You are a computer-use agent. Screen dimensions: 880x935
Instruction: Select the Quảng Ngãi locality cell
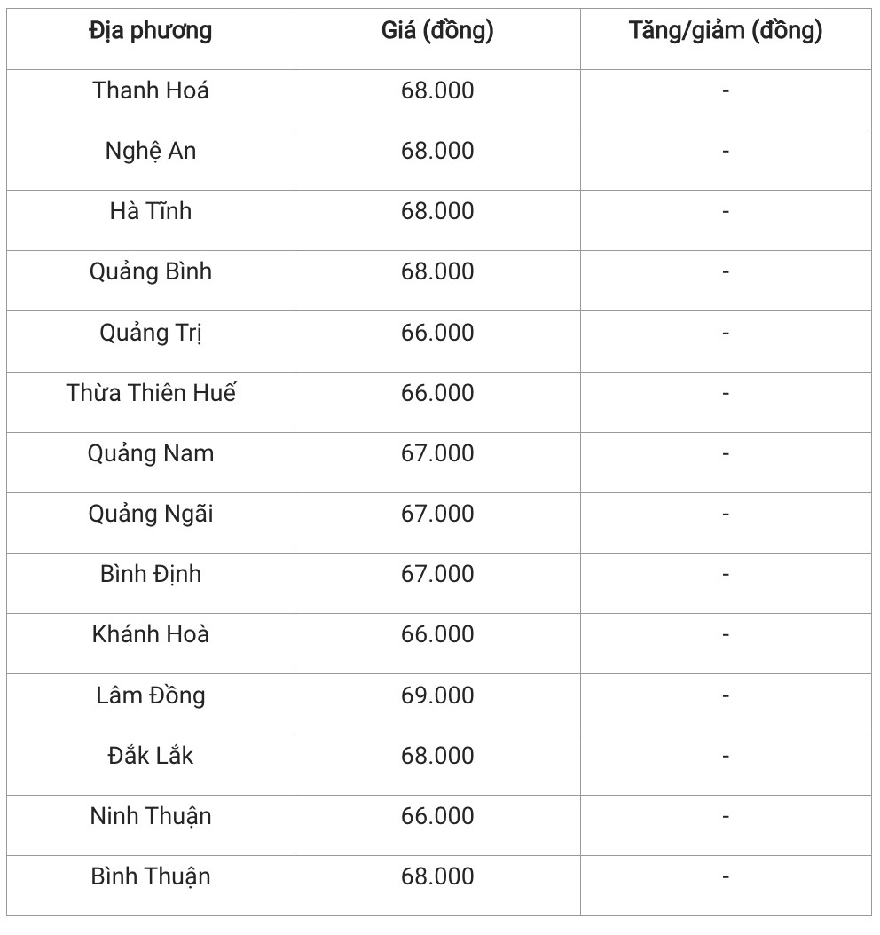151,514
